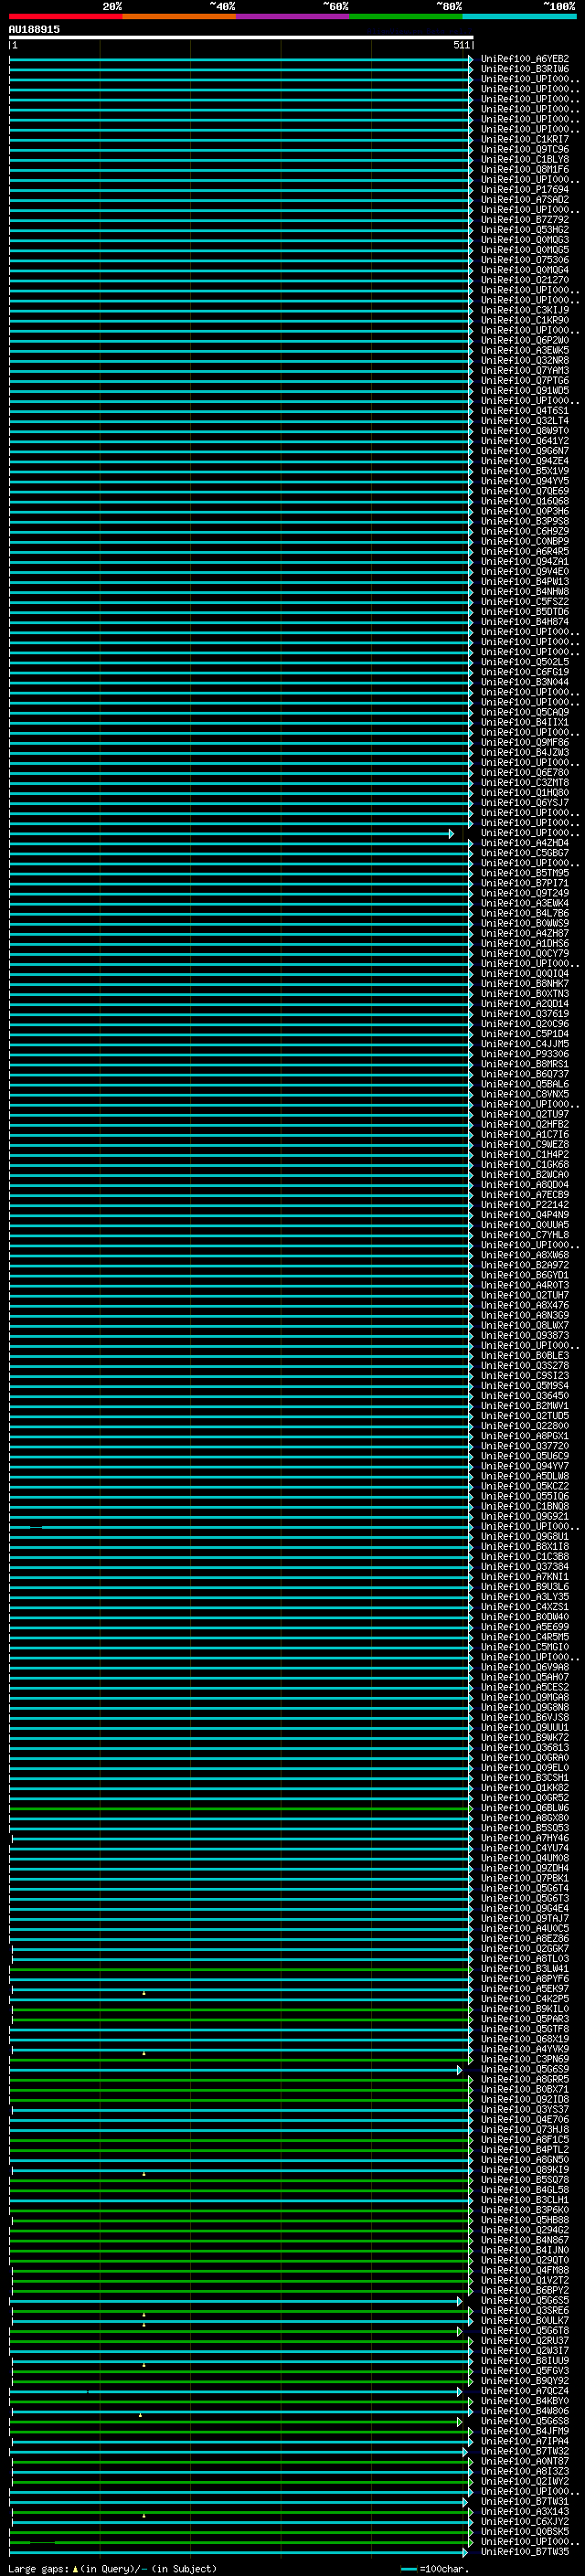Click the UniRef100_C7YHL8 label
The height and width of the screenshot is (2576, 585).
525,1234
